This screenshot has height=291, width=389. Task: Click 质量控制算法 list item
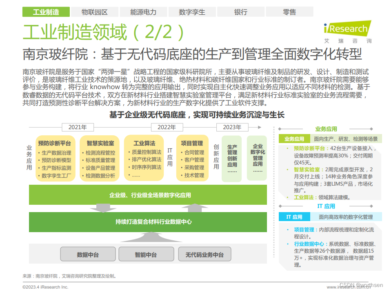pos(147,152)
